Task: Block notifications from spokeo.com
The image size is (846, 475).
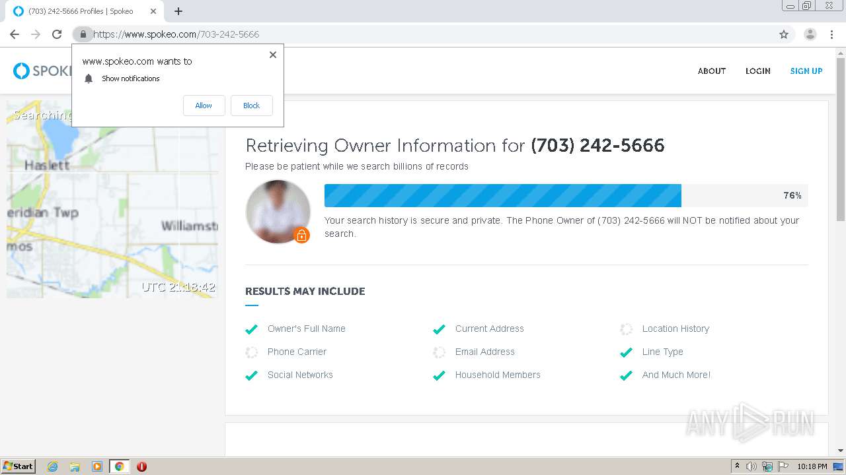Action: pyautogui.click(x=251, y=106)
